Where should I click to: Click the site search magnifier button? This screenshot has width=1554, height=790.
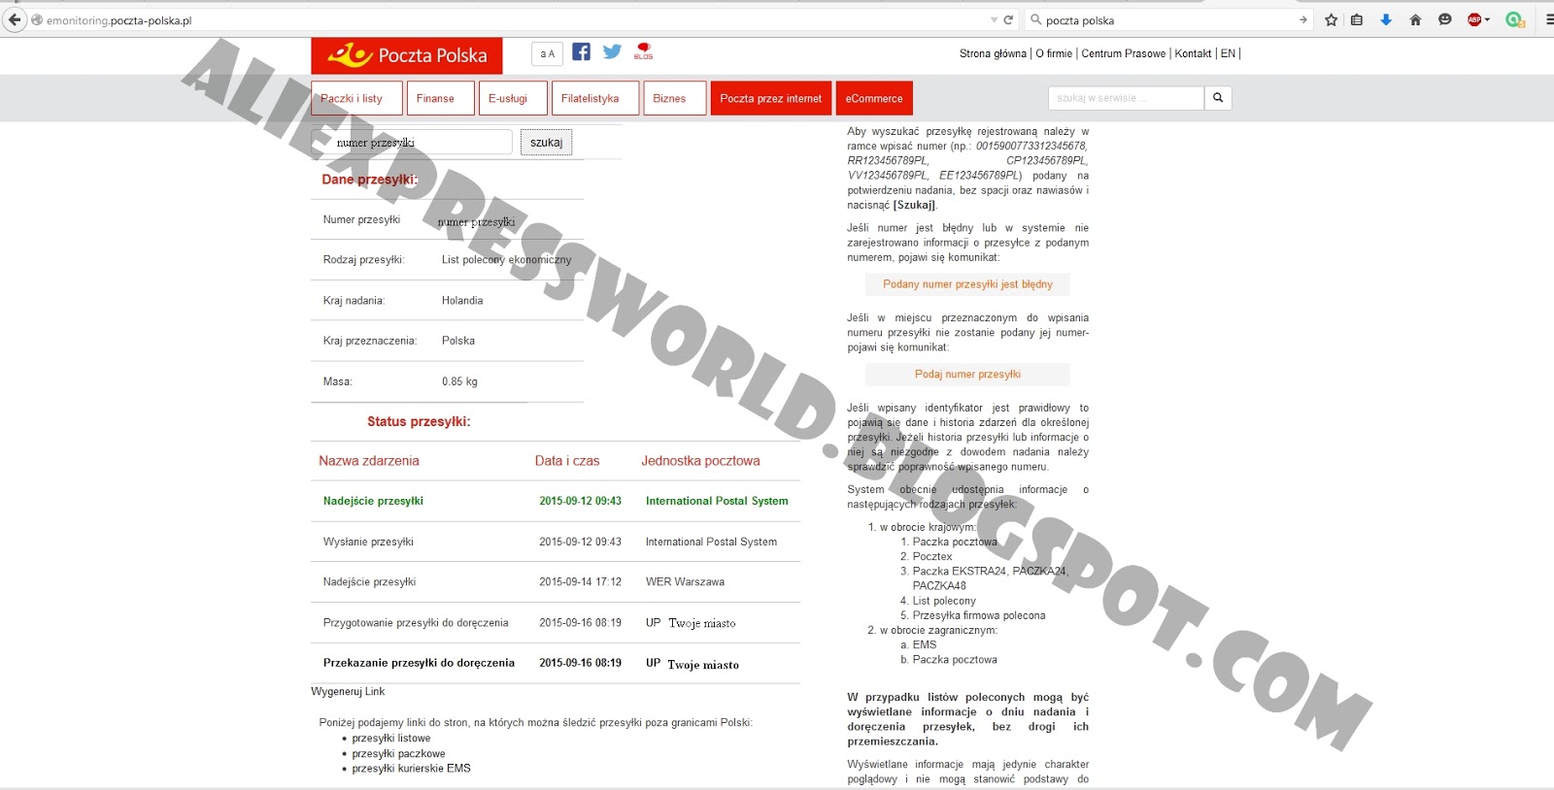point(1218,98)
